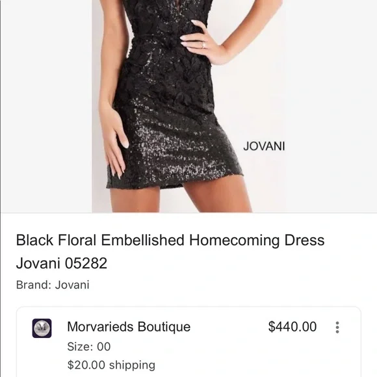Click the ring on the model's finger
The width and height of the screenshot is (377, 377).
(203, 45)
